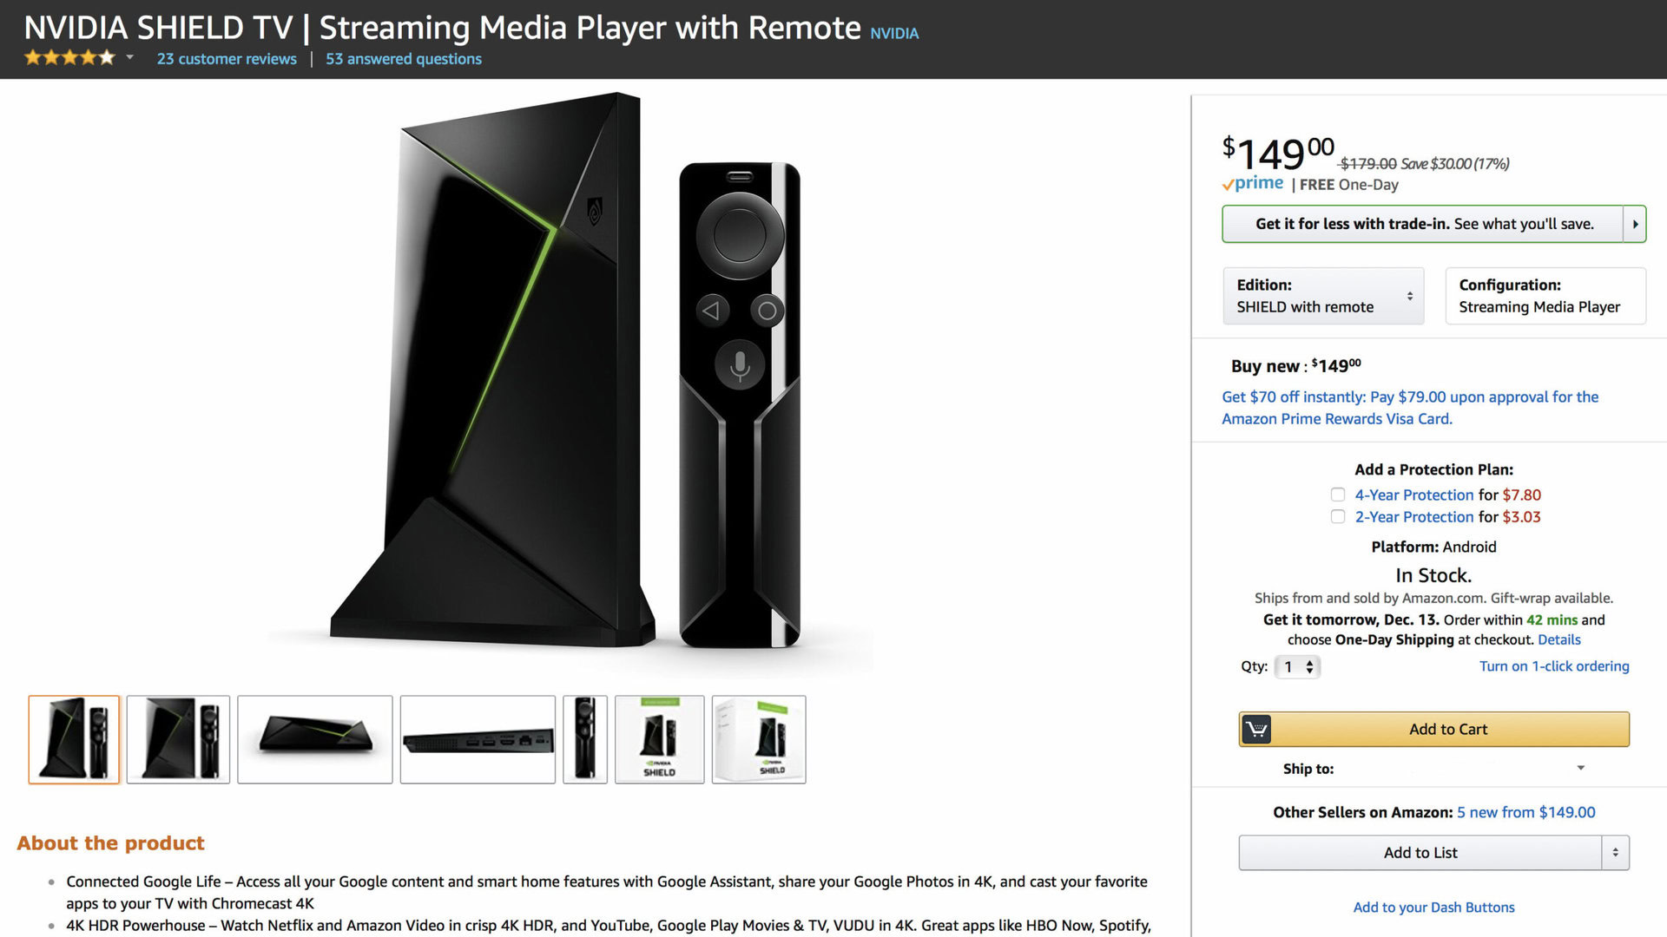Open the Edition dropdown selector

pyautogui.click(x=1323, y=296)
